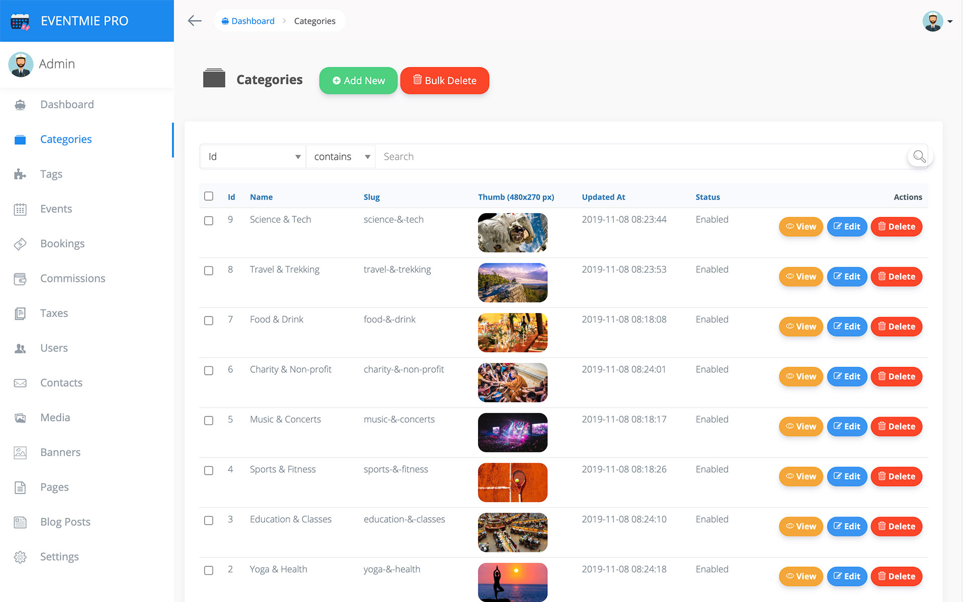The image size is (963, 602).
Task: Toggle the select-all checkbox in table header
Action: click(209, 196)
